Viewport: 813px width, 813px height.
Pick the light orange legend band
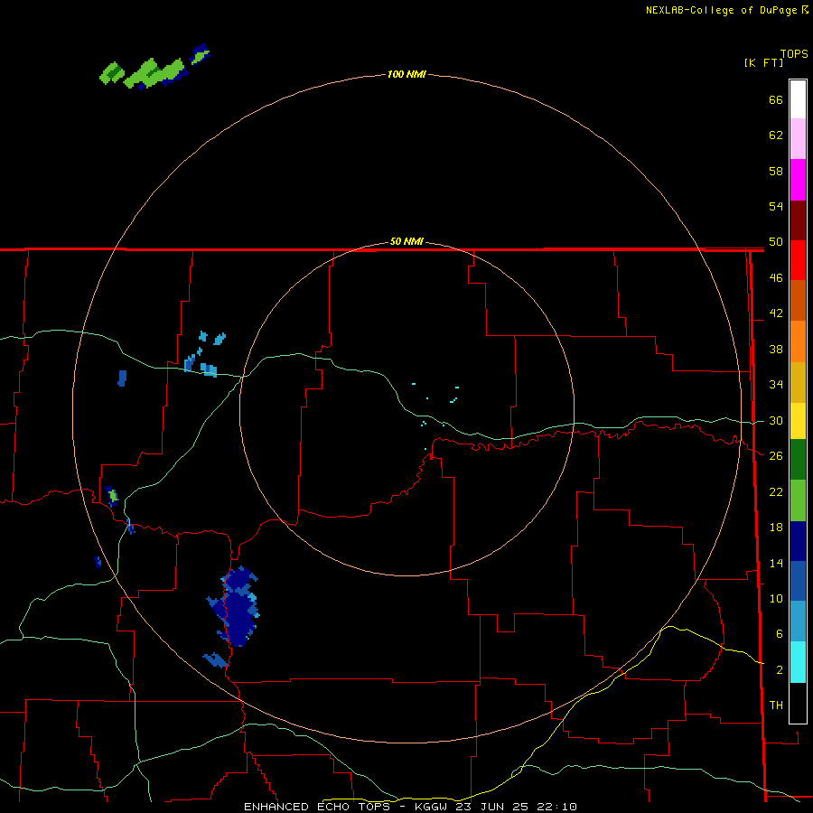click(798, 341)
